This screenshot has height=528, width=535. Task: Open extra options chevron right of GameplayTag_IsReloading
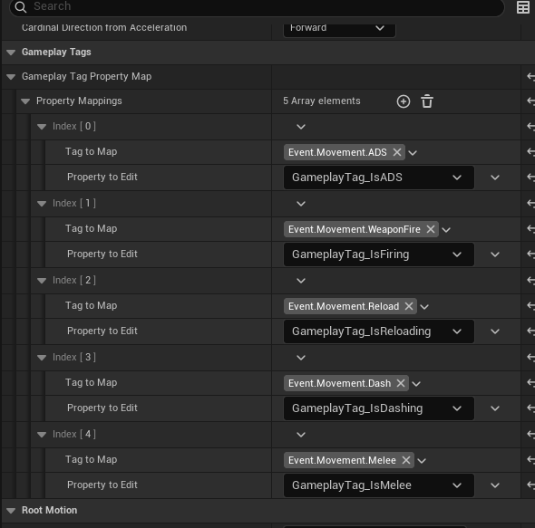[x=495, y=331]
